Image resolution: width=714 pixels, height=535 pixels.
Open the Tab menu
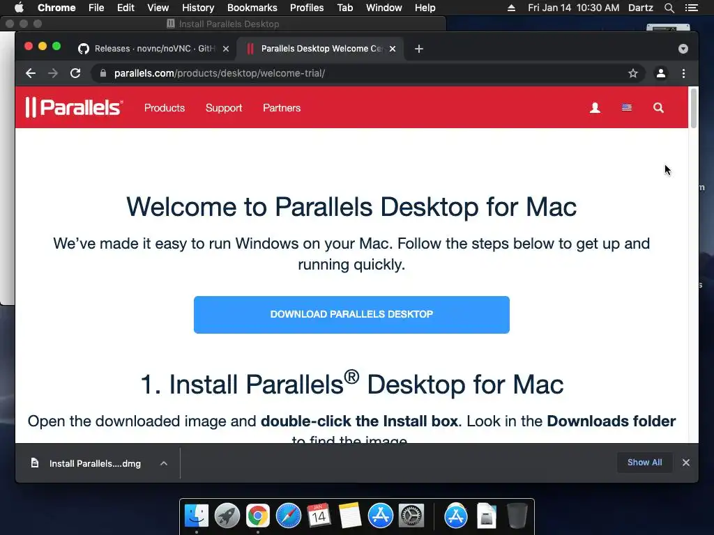click(344, 8)
